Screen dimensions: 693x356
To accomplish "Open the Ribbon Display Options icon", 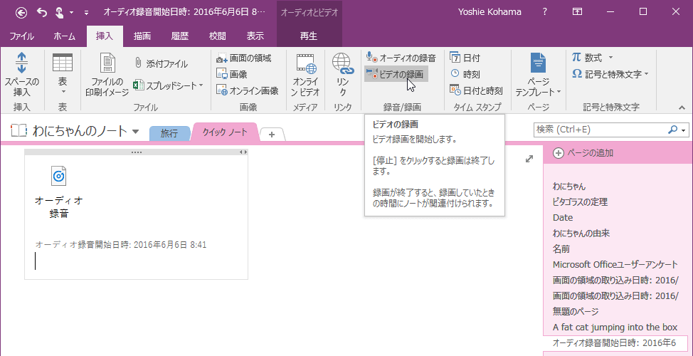I will pyautogui.click(x=577, y=12).
